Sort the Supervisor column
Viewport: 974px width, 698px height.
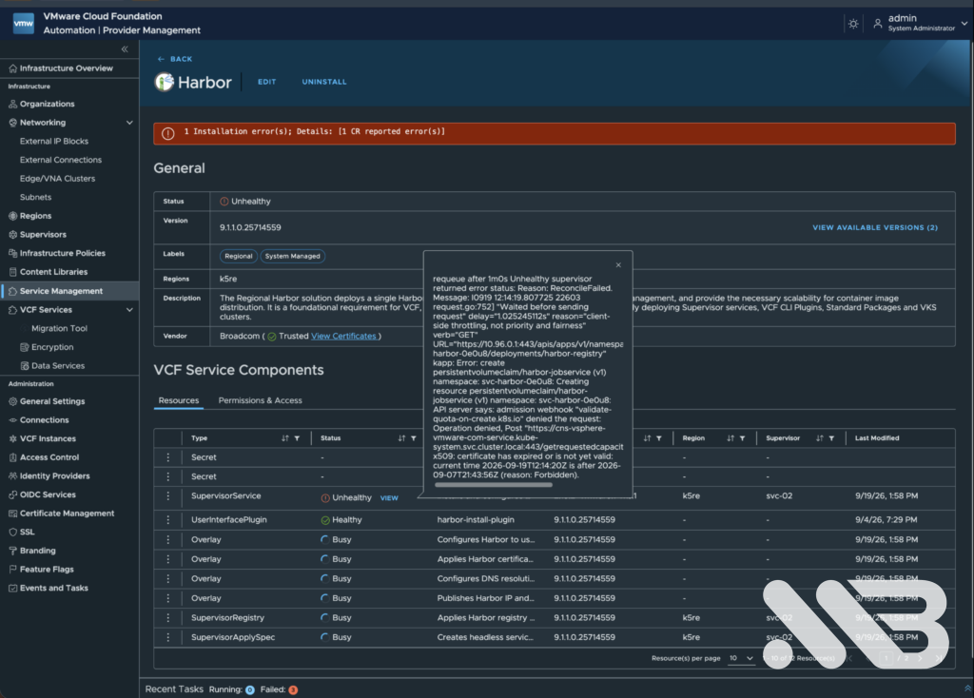click(x=819, y=438)
